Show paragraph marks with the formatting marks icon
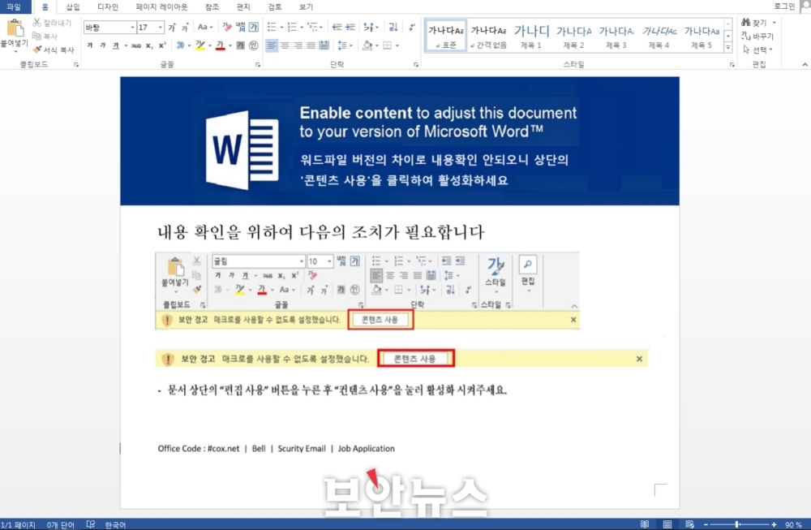 412,27
